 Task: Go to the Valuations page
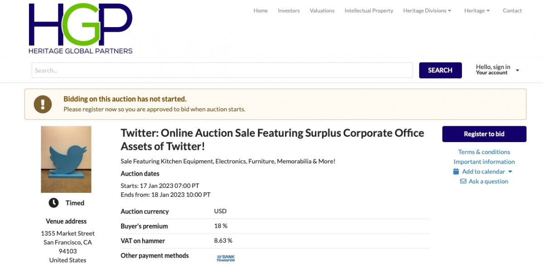point(322,11)
